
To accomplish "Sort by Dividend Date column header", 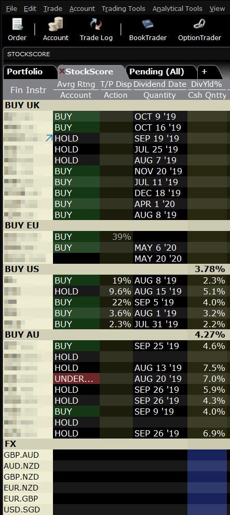I will tap(159, 84).
